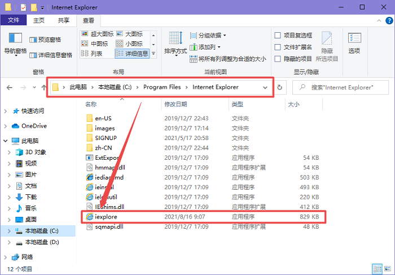
Task: Expand the layout gallery more arrow
Action: [x=153, y=54]
